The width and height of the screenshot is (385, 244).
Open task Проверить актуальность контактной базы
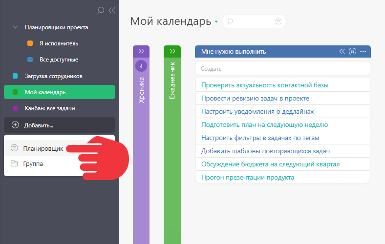click(x=265, y=85)
